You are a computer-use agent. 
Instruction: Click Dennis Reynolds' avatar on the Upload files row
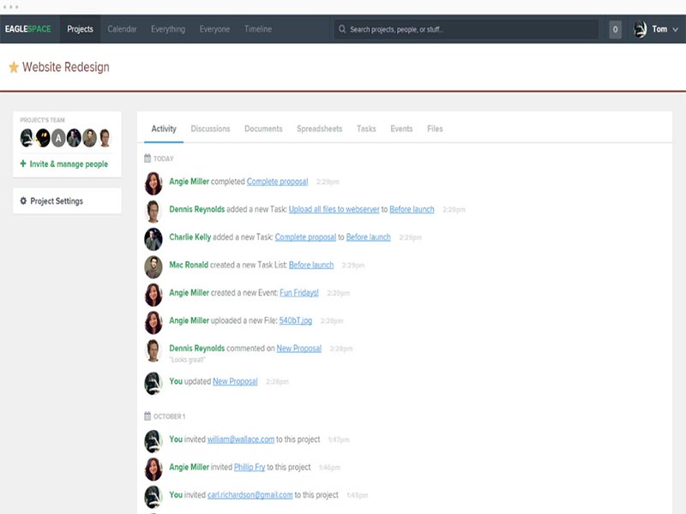click(x=153, y=211)
